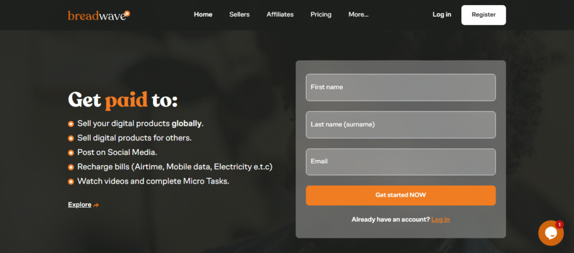View the Pricing page
This screenshot has height=253, width=574.
pos(321,15)
